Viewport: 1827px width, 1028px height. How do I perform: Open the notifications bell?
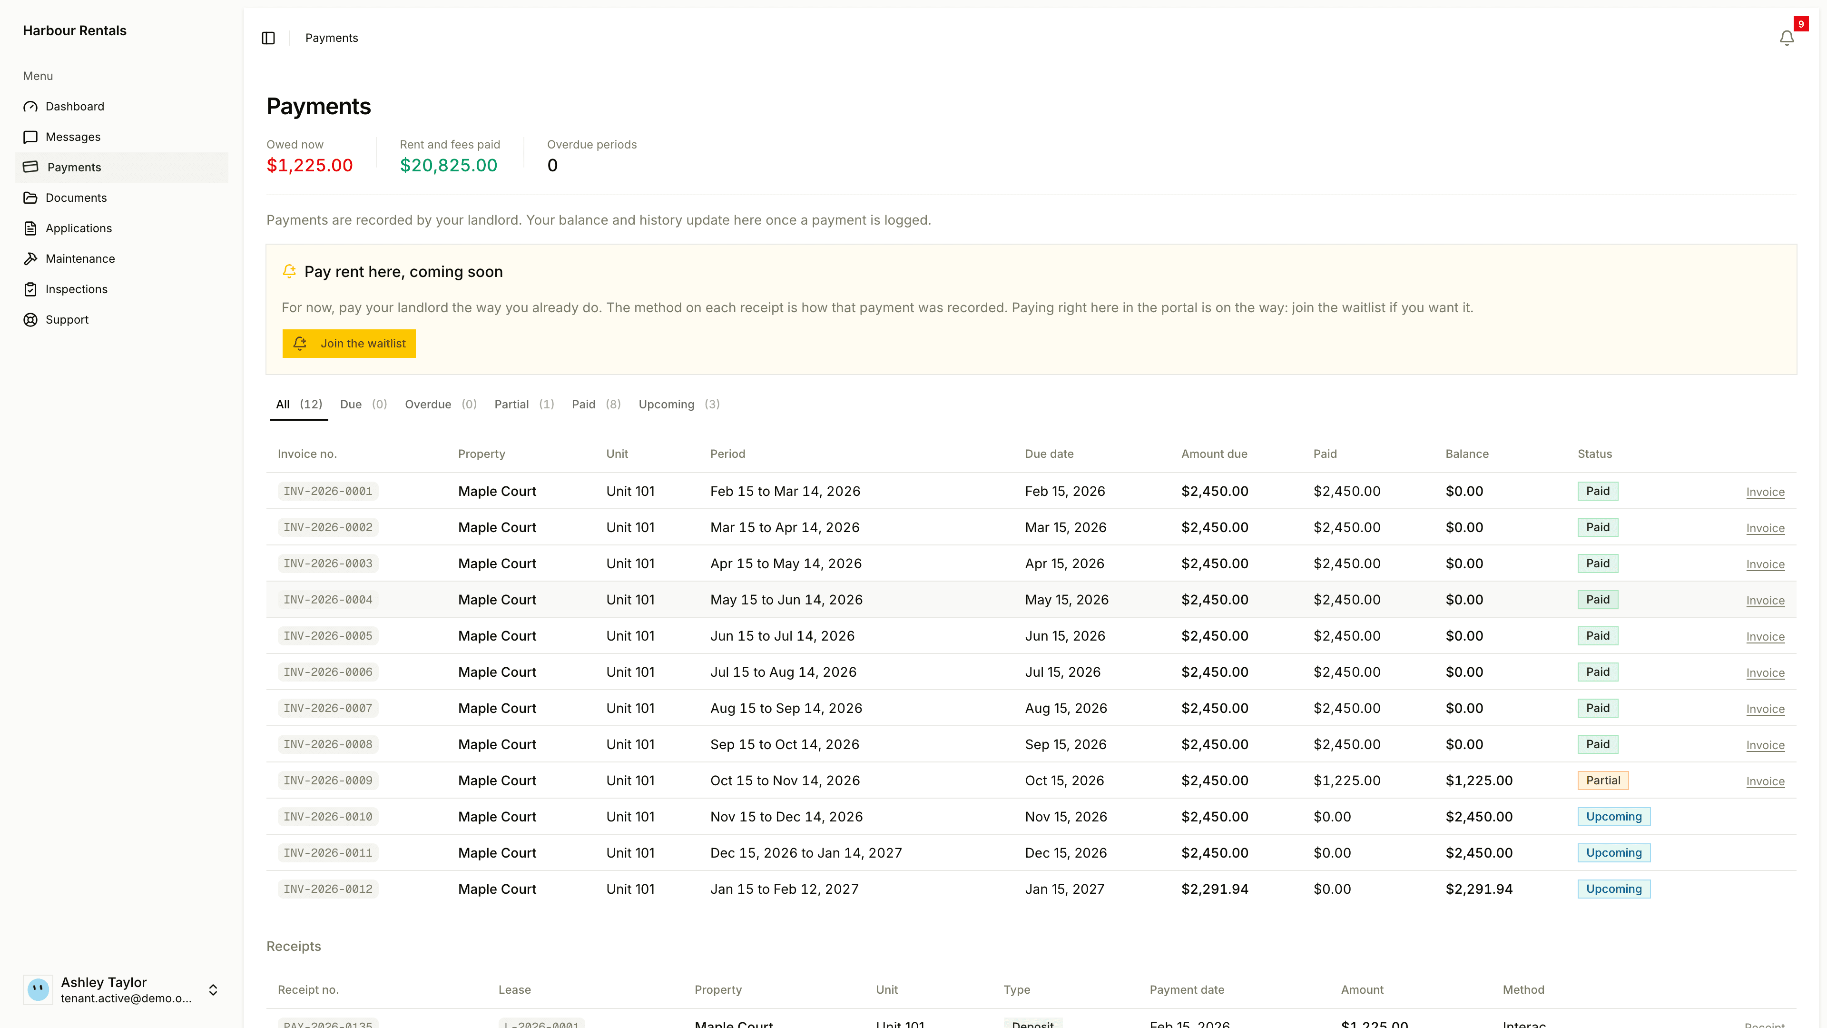click(x=1787, y=38)
